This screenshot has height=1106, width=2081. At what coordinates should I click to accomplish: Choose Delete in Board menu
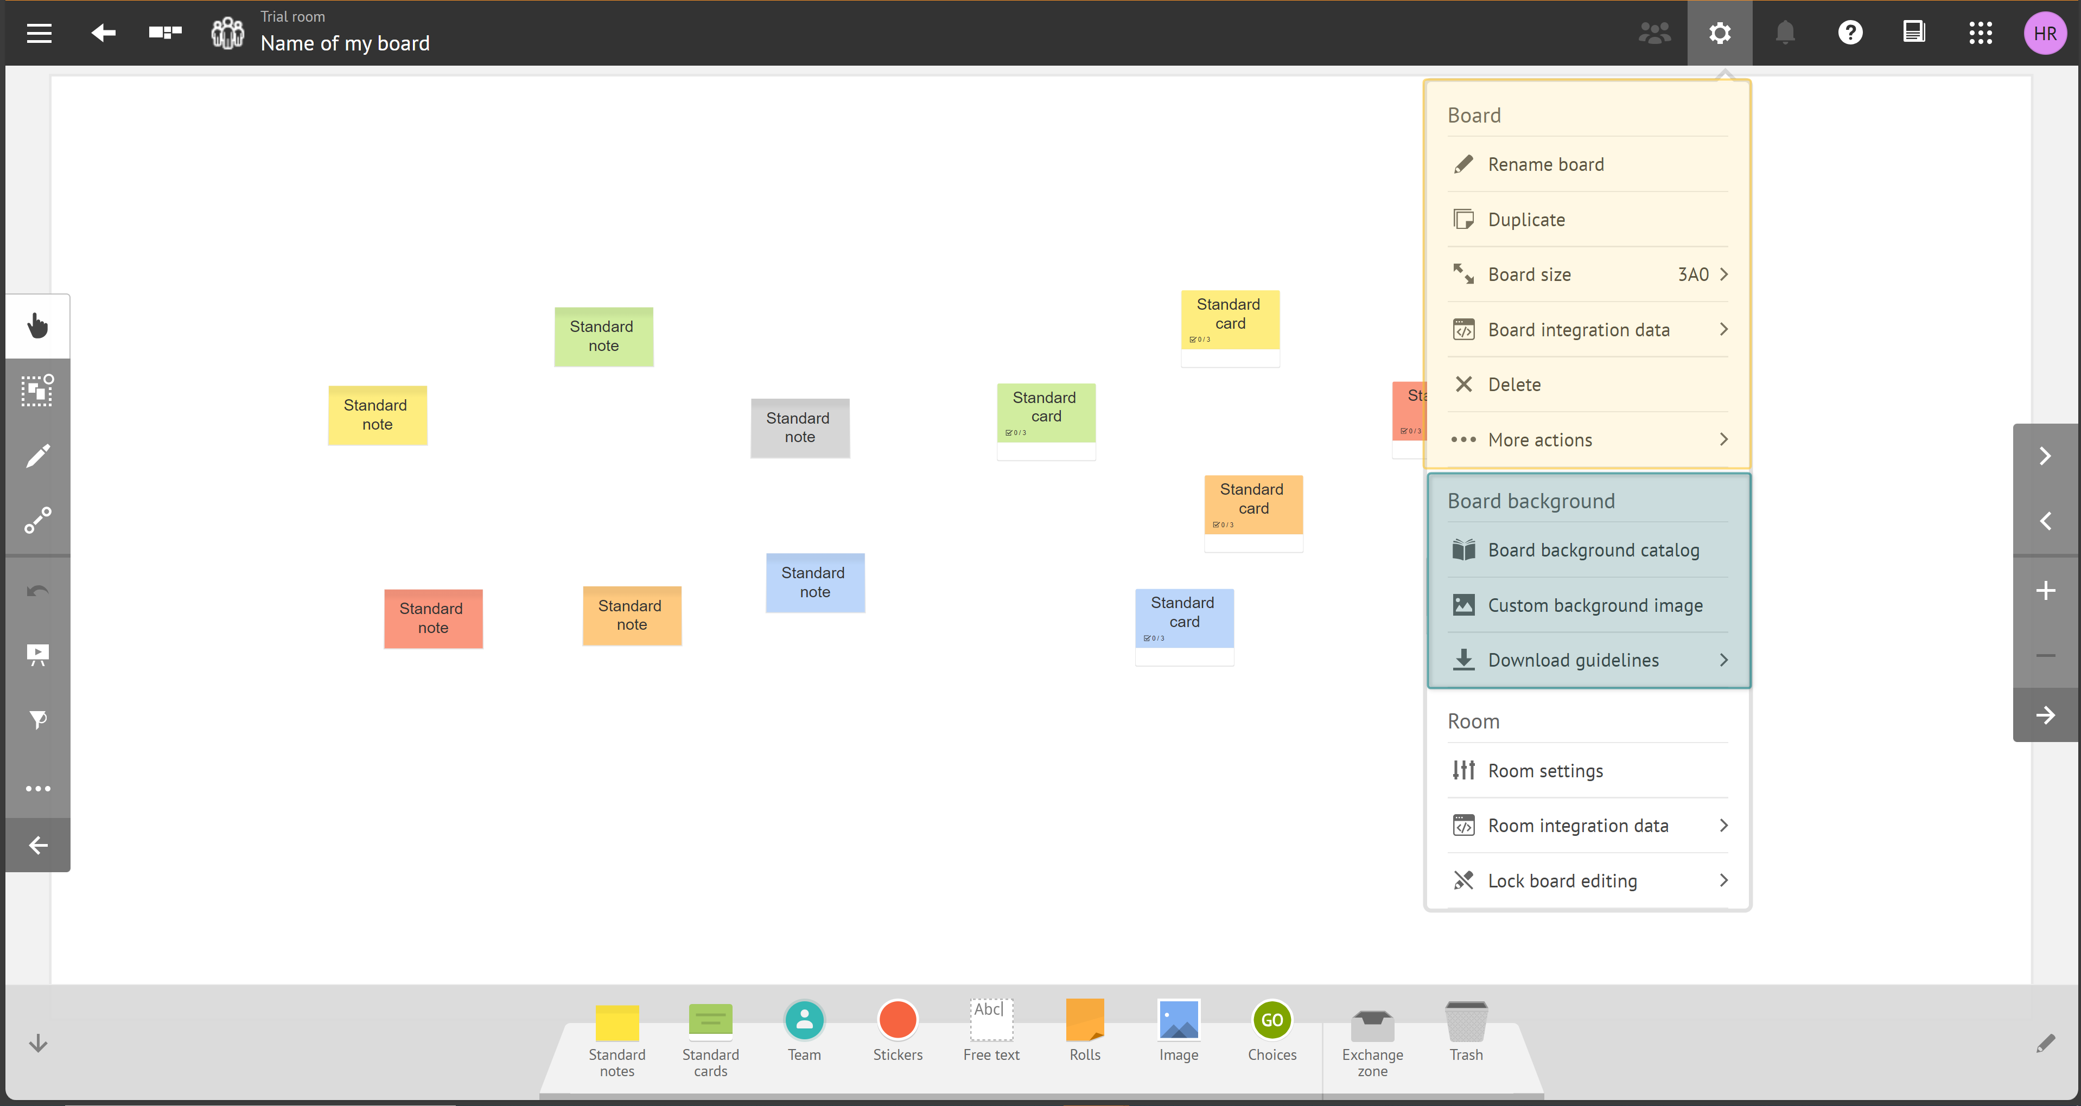click(x=1588, y=385)
